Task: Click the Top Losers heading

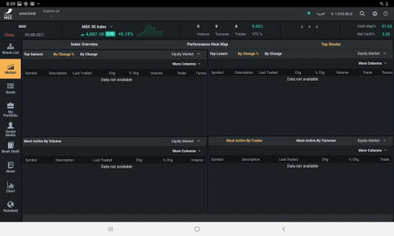Action: point(219,54)
